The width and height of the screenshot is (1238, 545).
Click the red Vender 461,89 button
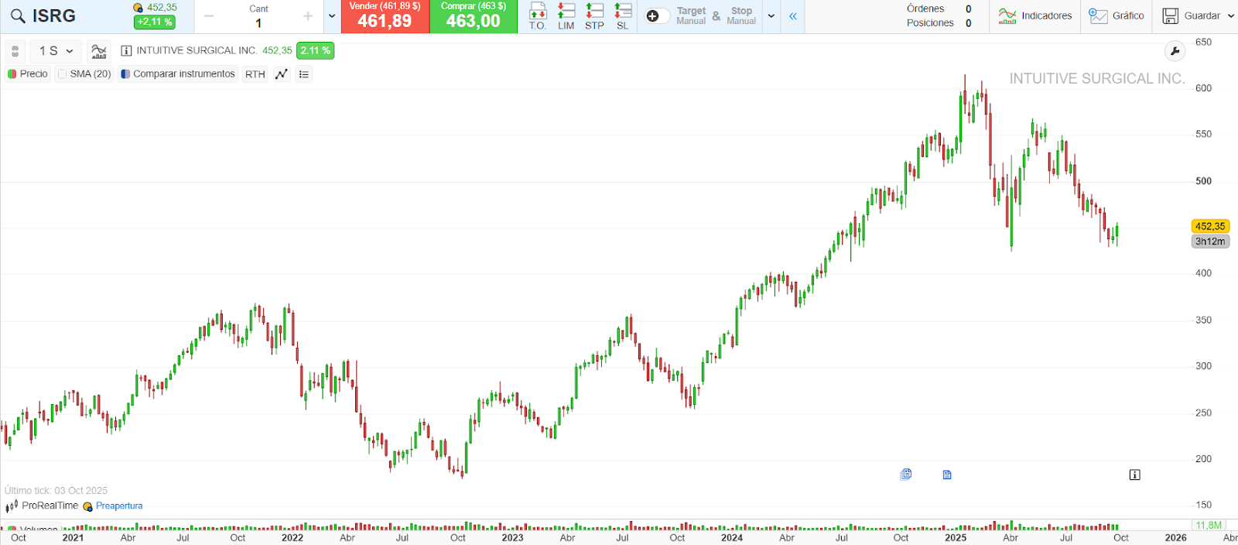pos(385,16)
